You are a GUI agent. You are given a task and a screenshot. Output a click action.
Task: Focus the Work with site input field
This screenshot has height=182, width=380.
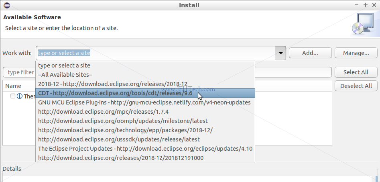tap(156, 53)
